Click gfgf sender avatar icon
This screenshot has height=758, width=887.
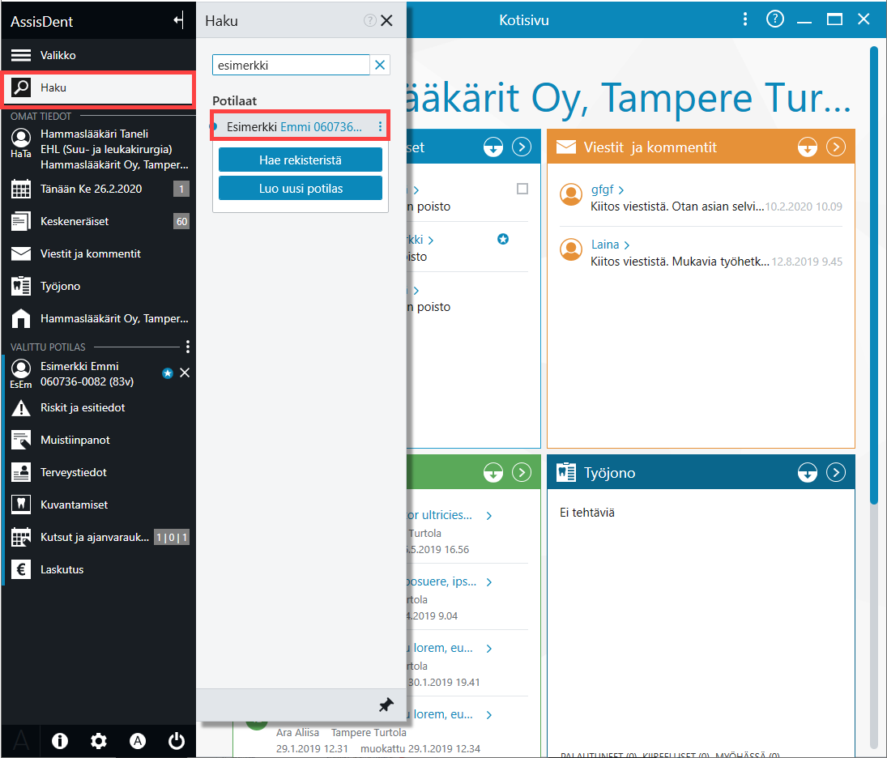click(571, 194)
